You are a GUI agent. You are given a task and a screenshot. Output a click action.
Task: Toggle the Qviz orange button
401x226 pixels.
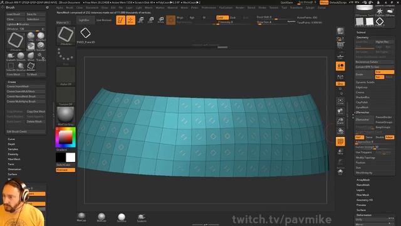(x=340, y=83)
